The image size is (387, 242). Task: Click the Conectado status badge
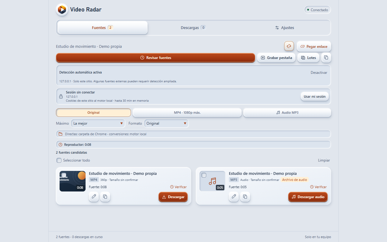(x=317, y=10)
